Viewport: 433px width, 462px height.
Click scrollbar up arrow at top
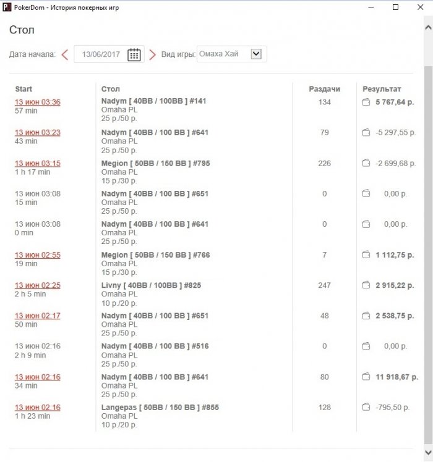coord(428,27)
